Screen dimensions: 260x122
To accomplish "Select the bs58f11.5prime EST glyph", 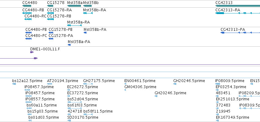I will click(88, 114).
